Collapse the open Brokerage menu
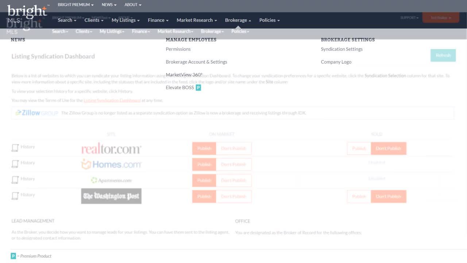This screenshot has height=263, width=467. point(238,20)
